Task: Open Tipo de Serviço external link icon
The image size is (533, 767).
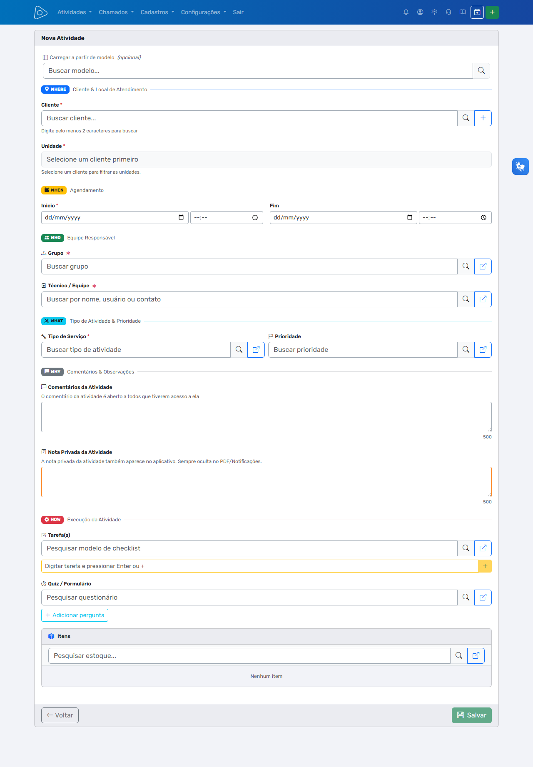Action: [x=256, y=350]
